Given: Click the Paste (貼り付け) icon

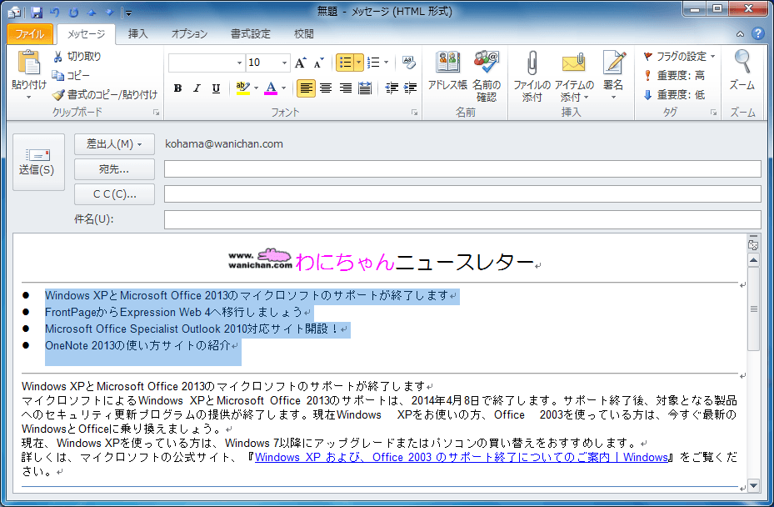Looking at the screenshot, I should pyautogui.click(x=28, y=63).
